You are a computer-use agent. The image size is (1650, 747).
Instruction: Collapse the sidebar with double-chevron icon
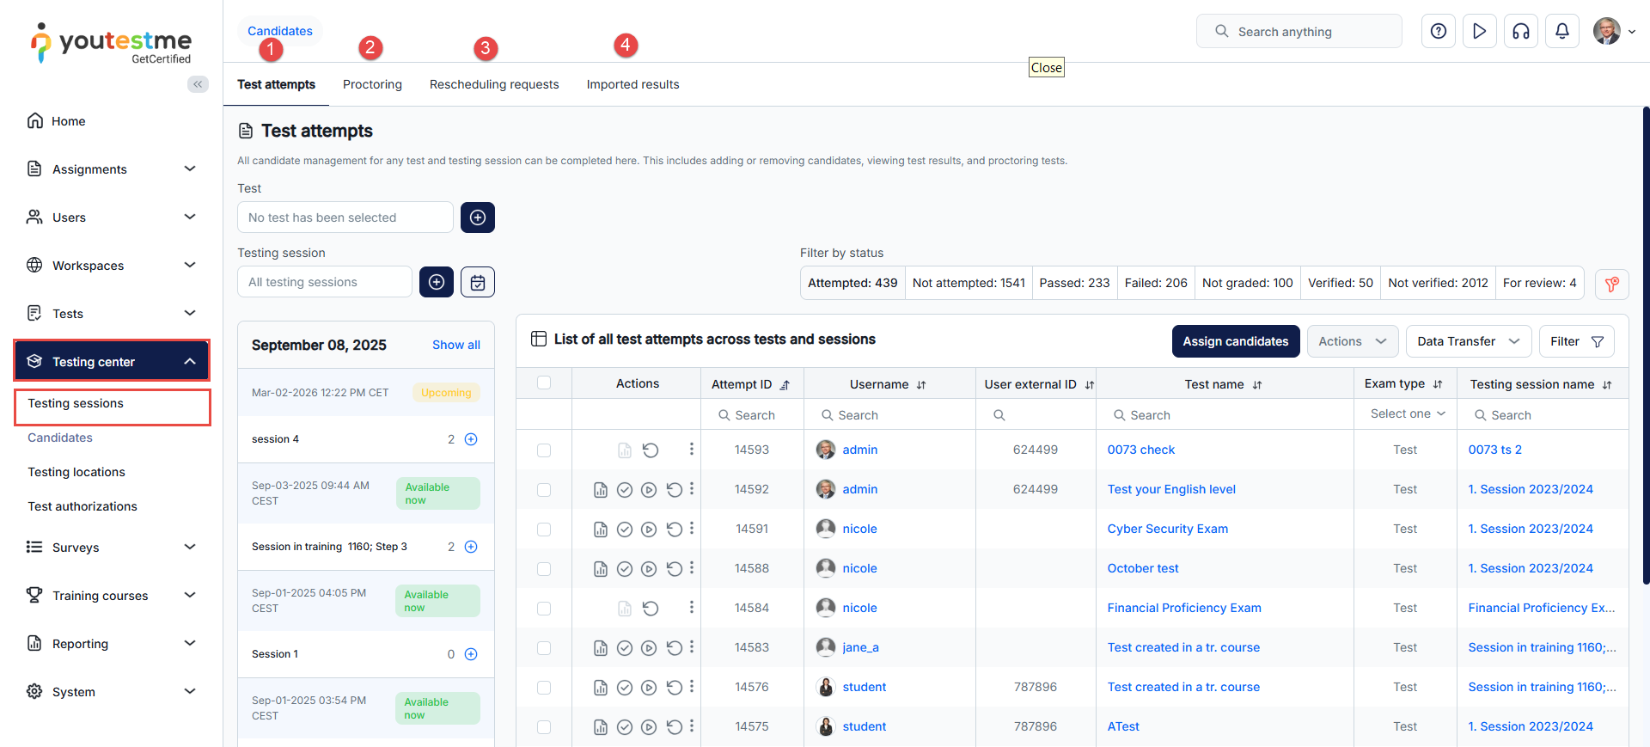[198, 84]
